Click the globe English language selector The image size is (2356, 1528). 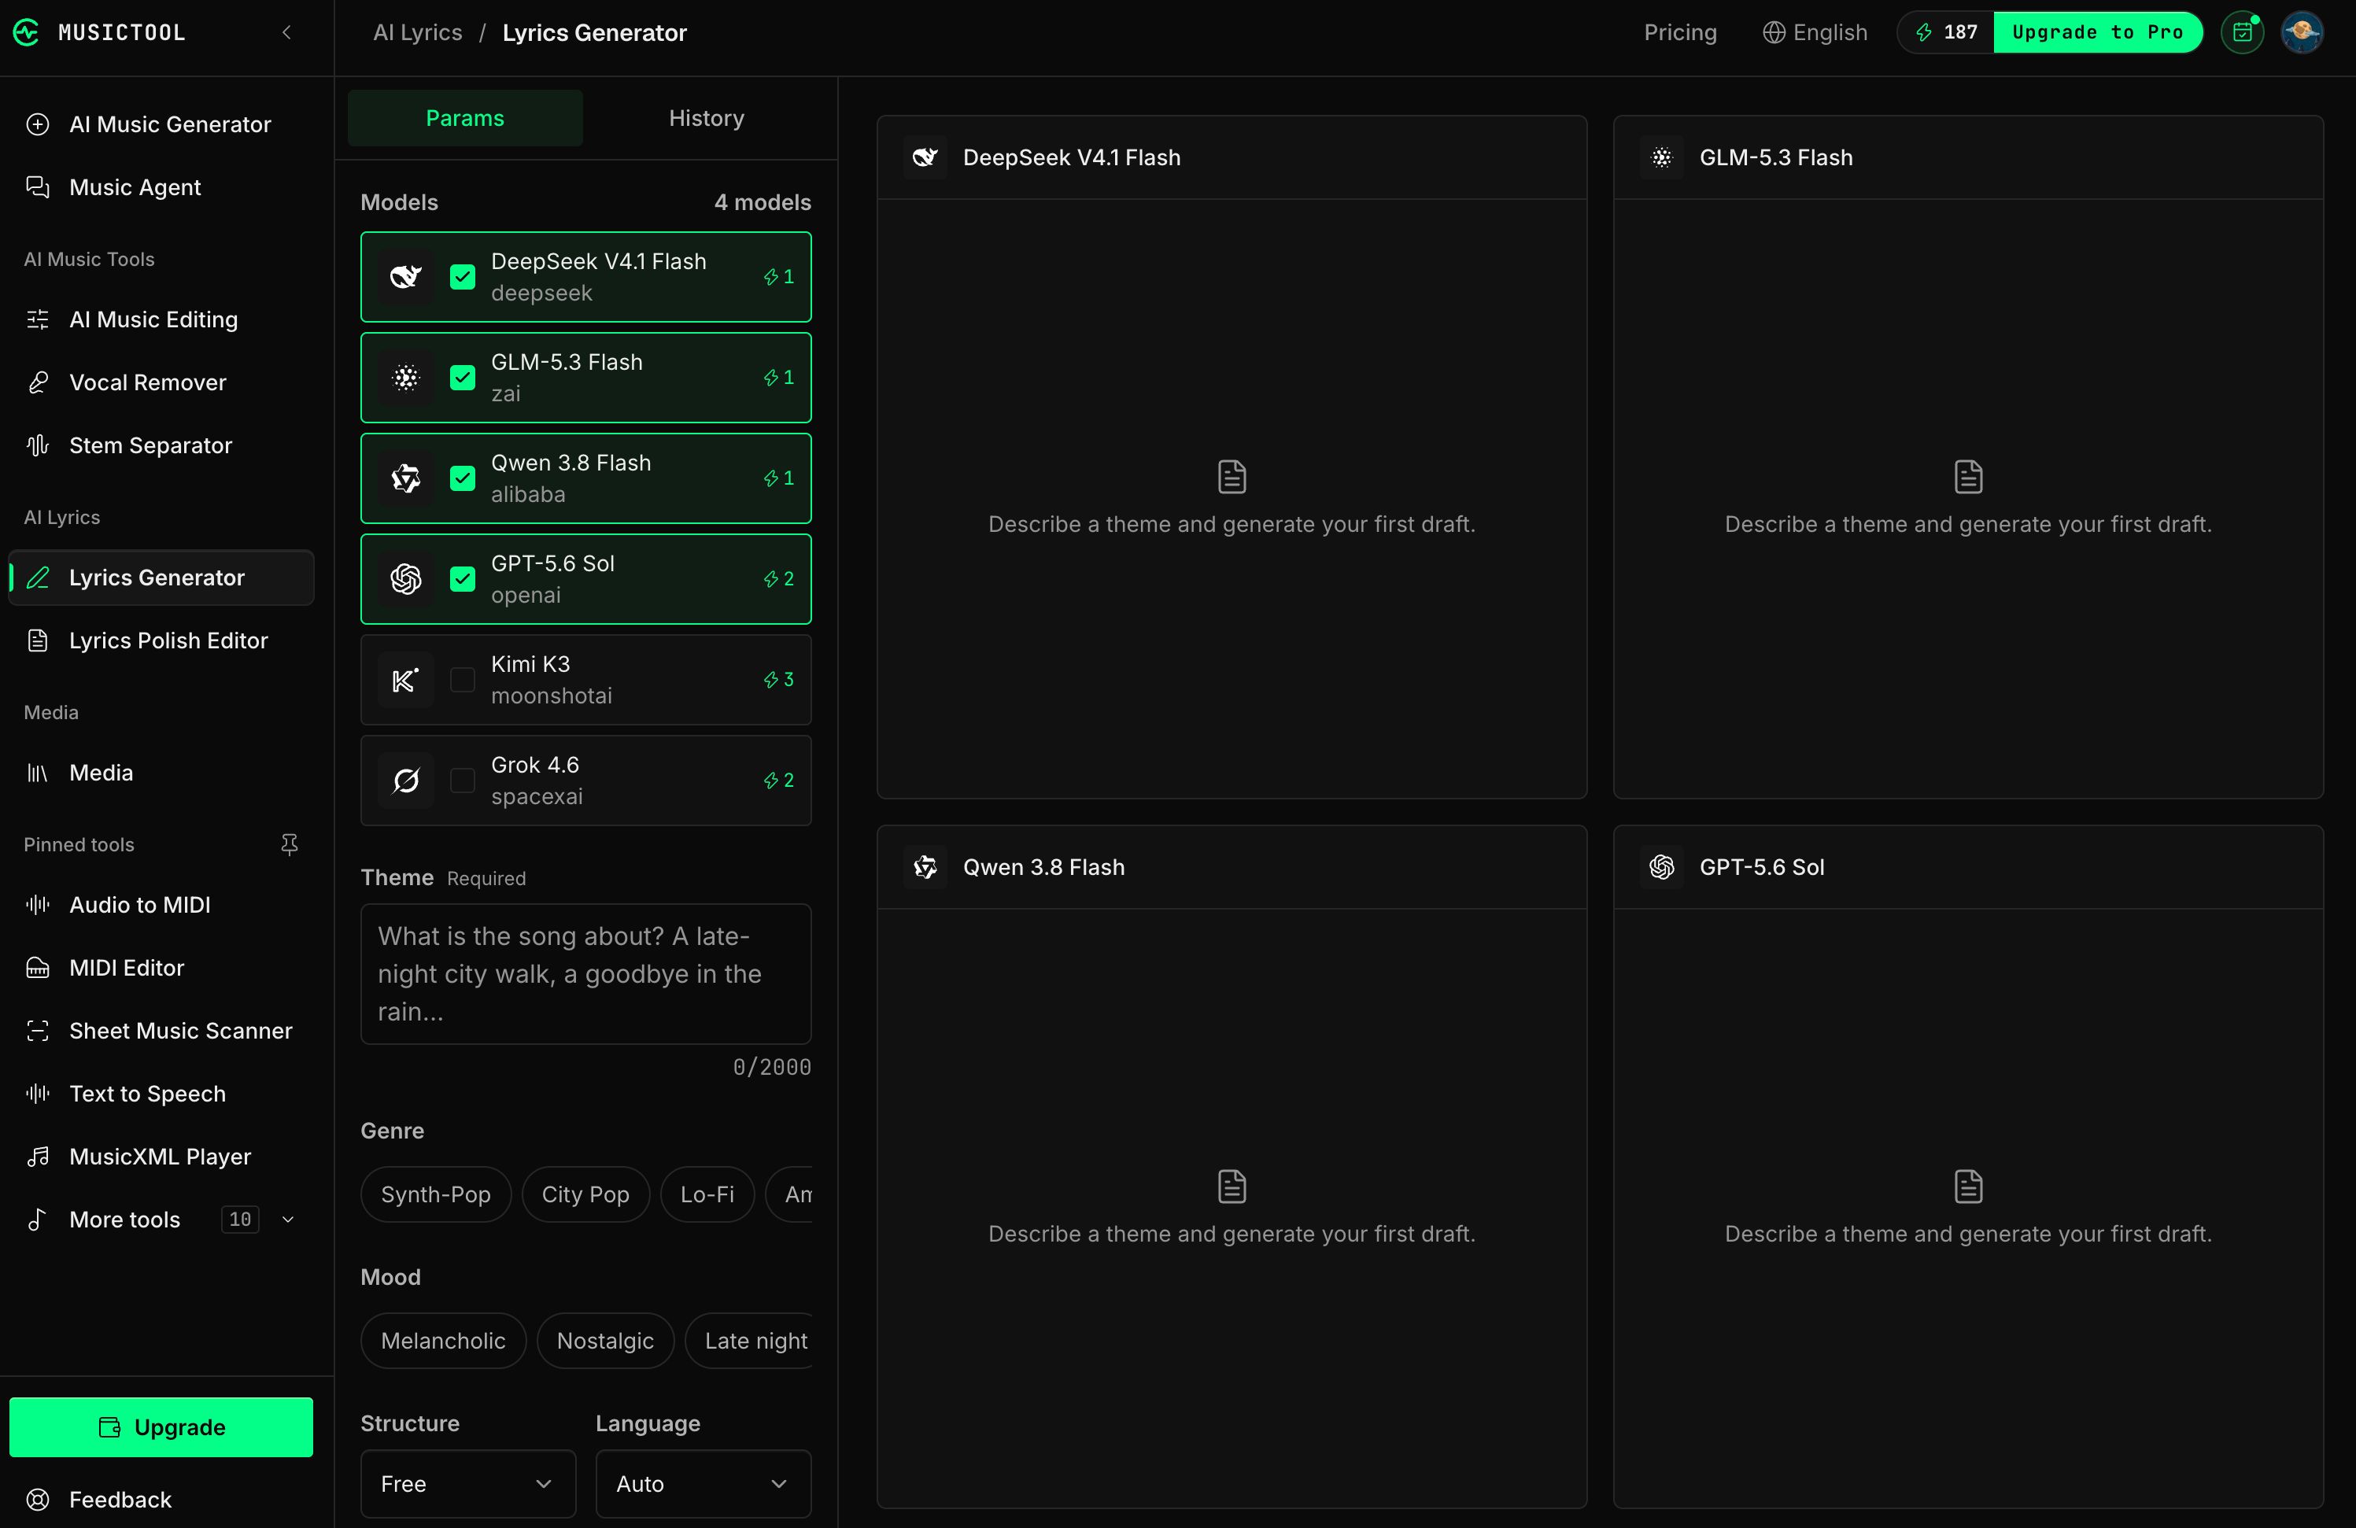pyautogui.click(x=1815, y=33)
